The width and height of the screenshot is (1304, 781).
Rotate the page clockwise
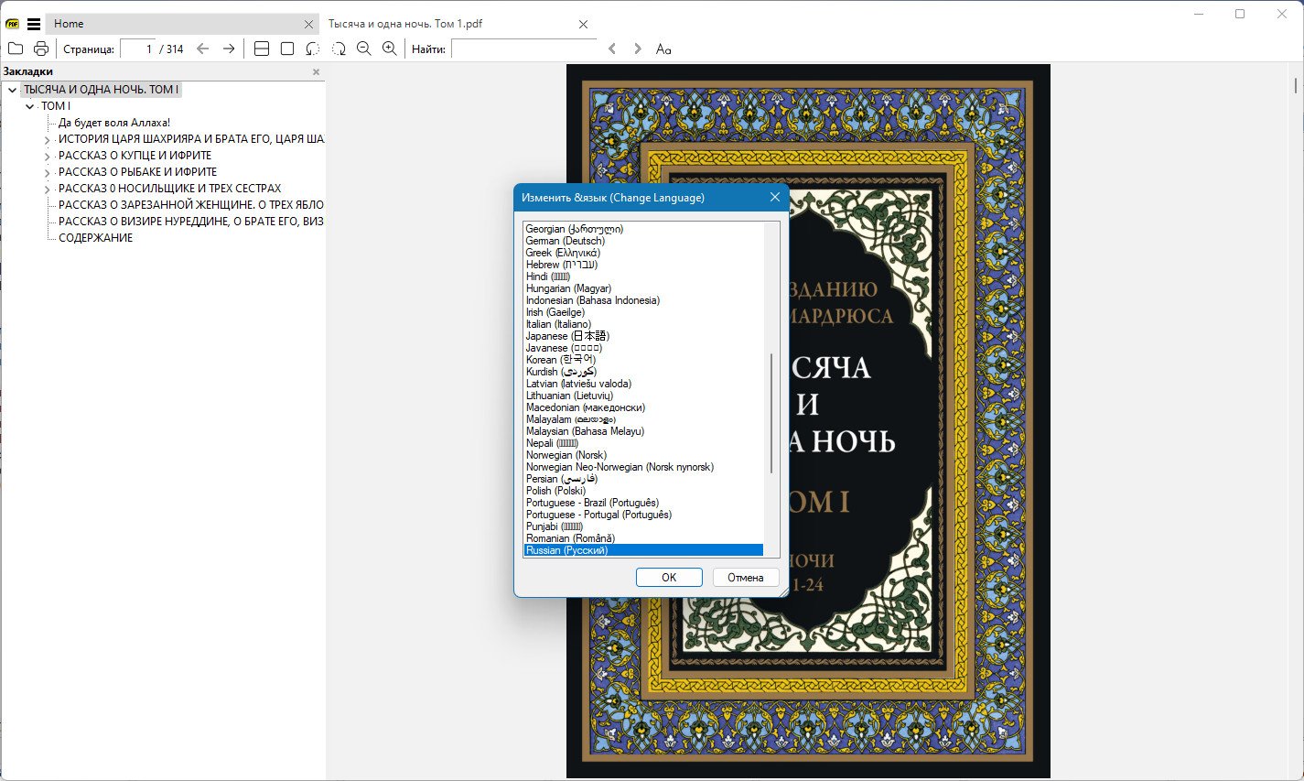coord(339,49)
